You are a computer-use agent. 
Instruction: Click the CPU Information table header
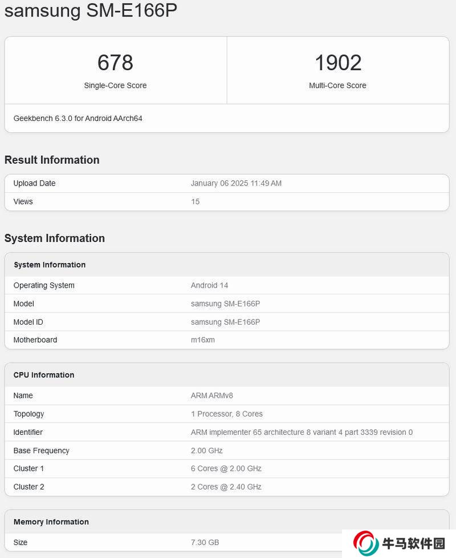point(44,375)
